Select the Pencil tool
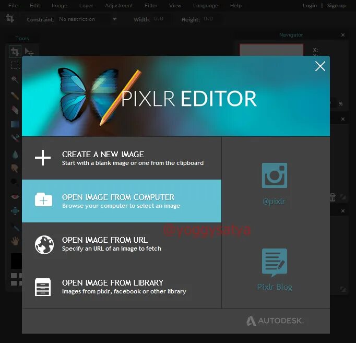This screenshot has height=343, width=356. pos(15,96)
